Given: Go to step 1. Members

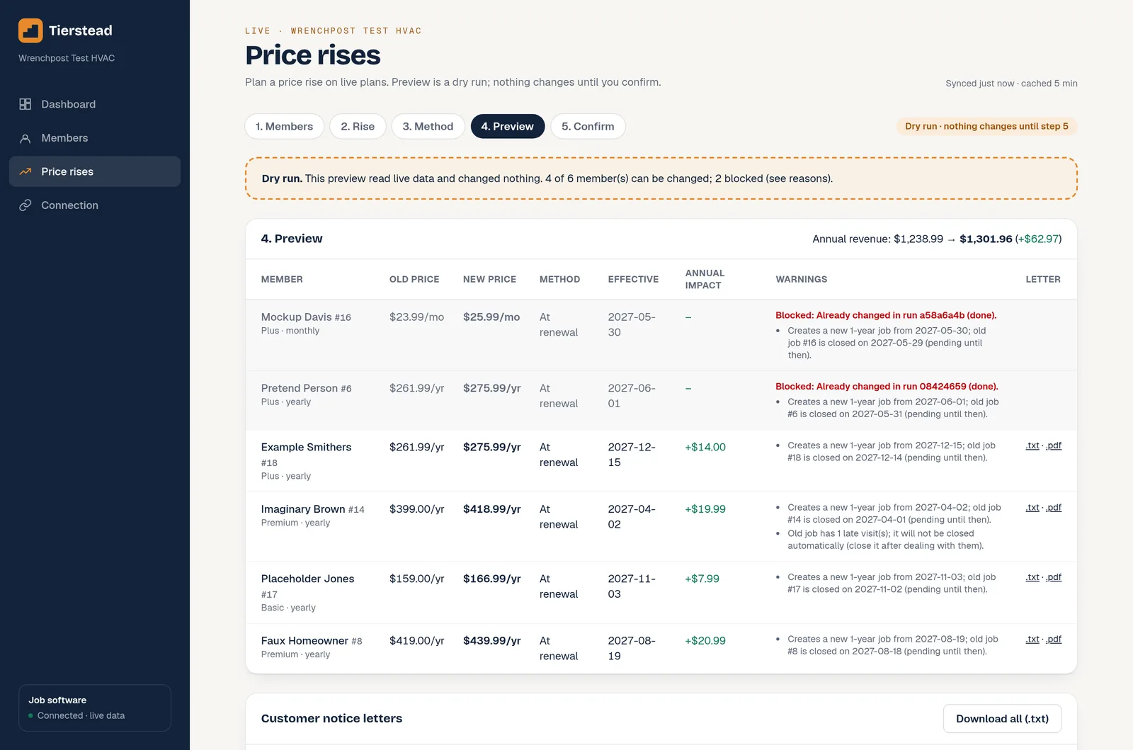Looking at the screenshot, I should click(x=285, y=126).
